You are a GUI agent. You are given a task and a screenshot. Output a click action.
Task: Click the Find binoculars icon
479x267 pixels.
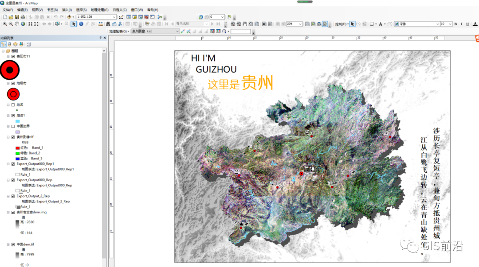tap(108, 24)
